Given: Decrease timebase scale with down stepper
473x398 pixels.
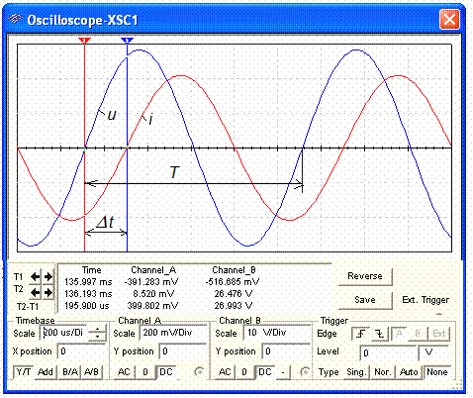Looking at the screenshot, I should coord(98,337).
